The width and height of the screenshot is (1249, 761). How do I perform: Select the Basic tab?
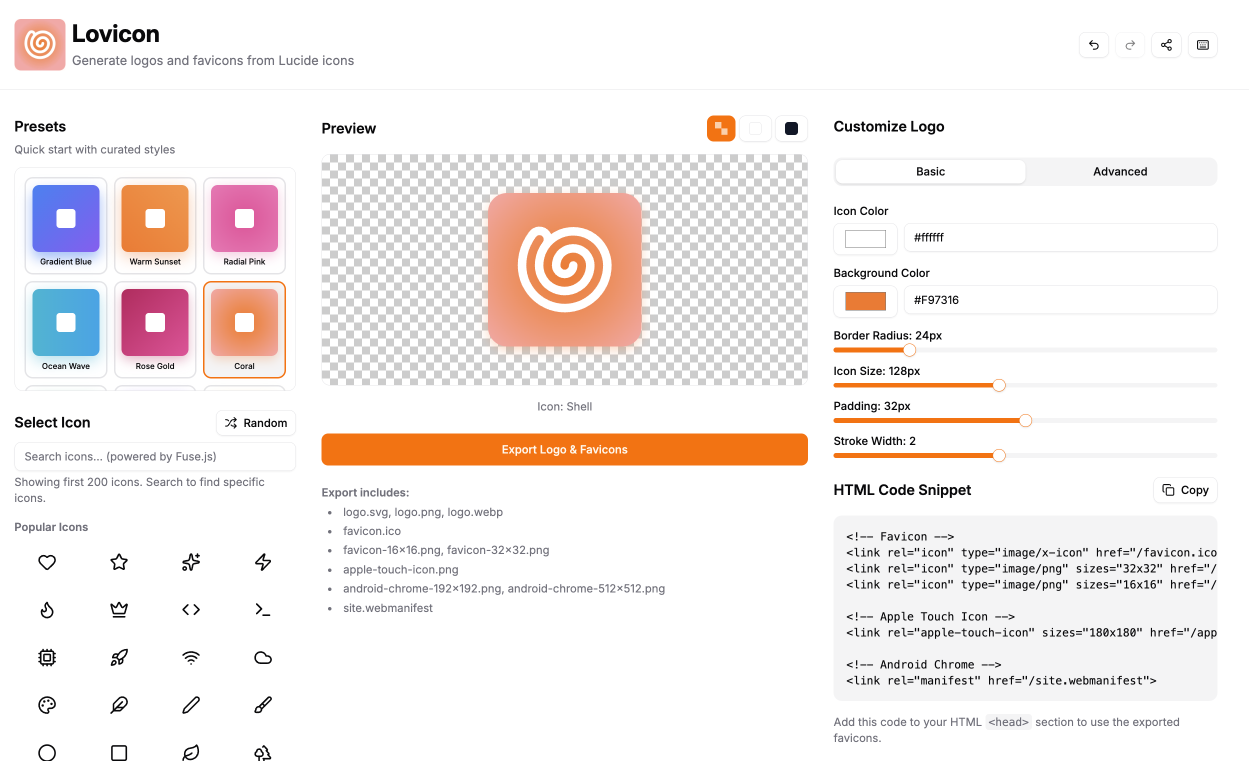point(929,171)
